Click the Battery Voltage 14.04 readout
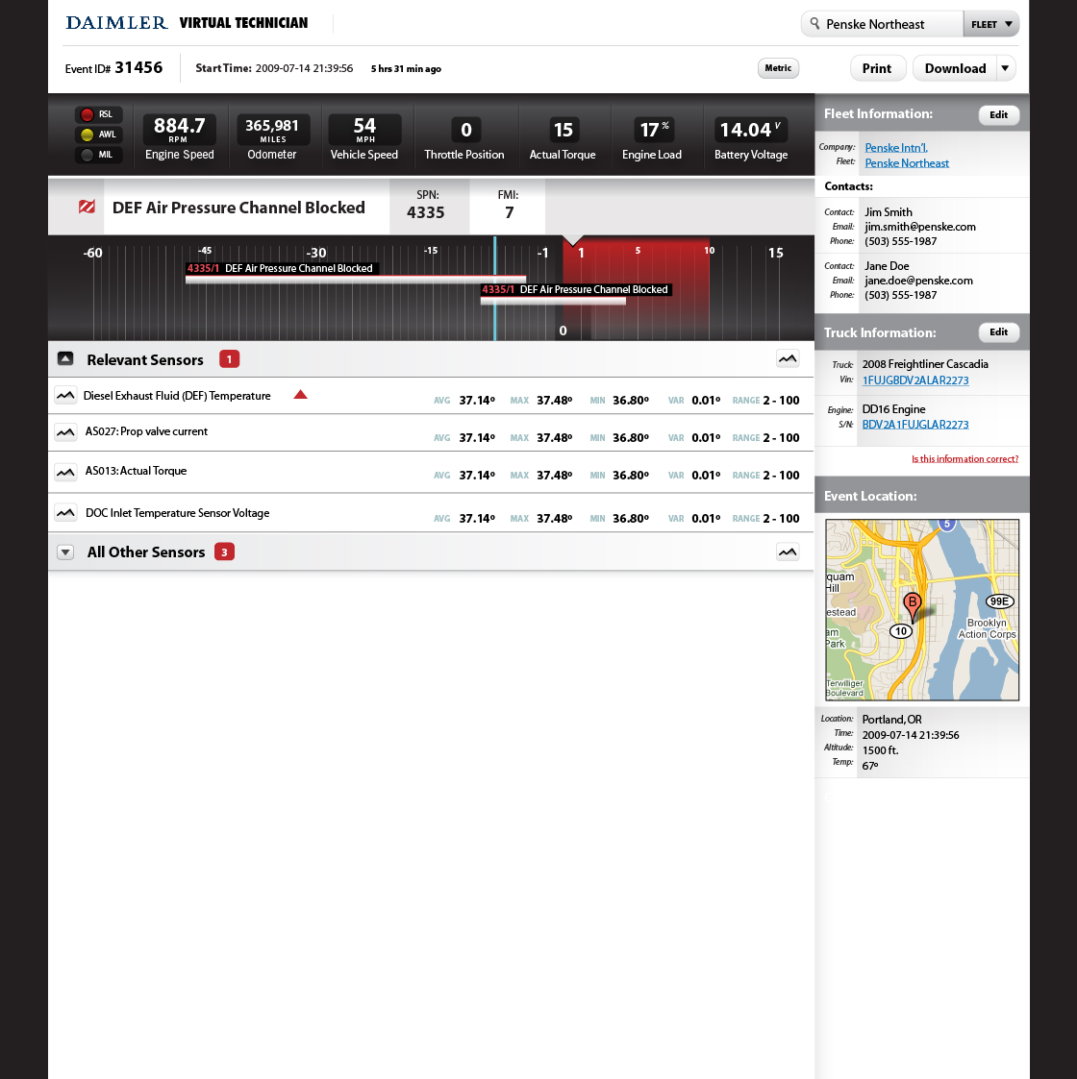Image resolution: width=1077 pixels, height=1079 pixels. [x=750, y=130]
